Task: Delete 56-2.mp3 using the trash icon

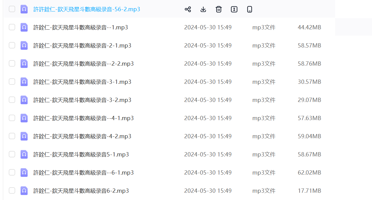Action: coord(219,9)
